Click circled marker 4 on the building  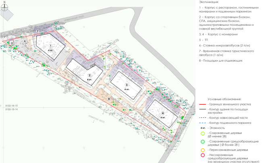163,113
